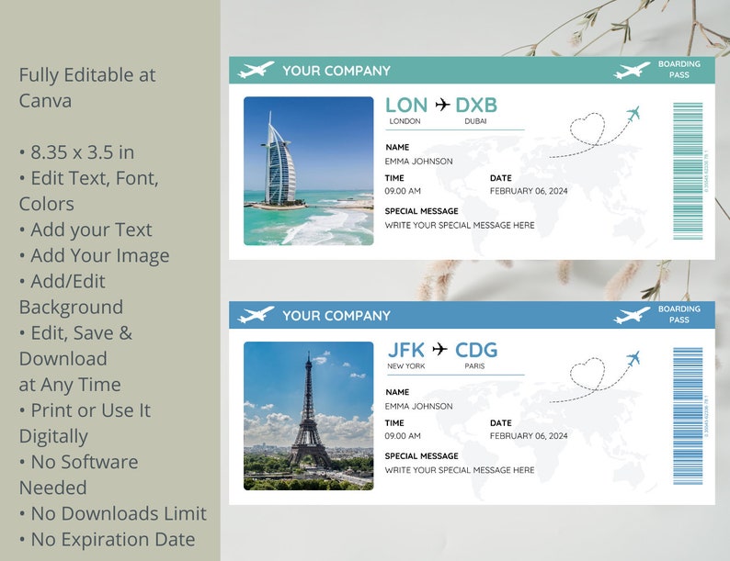This screenshot has height=561, width=730.
Task: Click the LONDON city label
Action: tap(405, 121)
